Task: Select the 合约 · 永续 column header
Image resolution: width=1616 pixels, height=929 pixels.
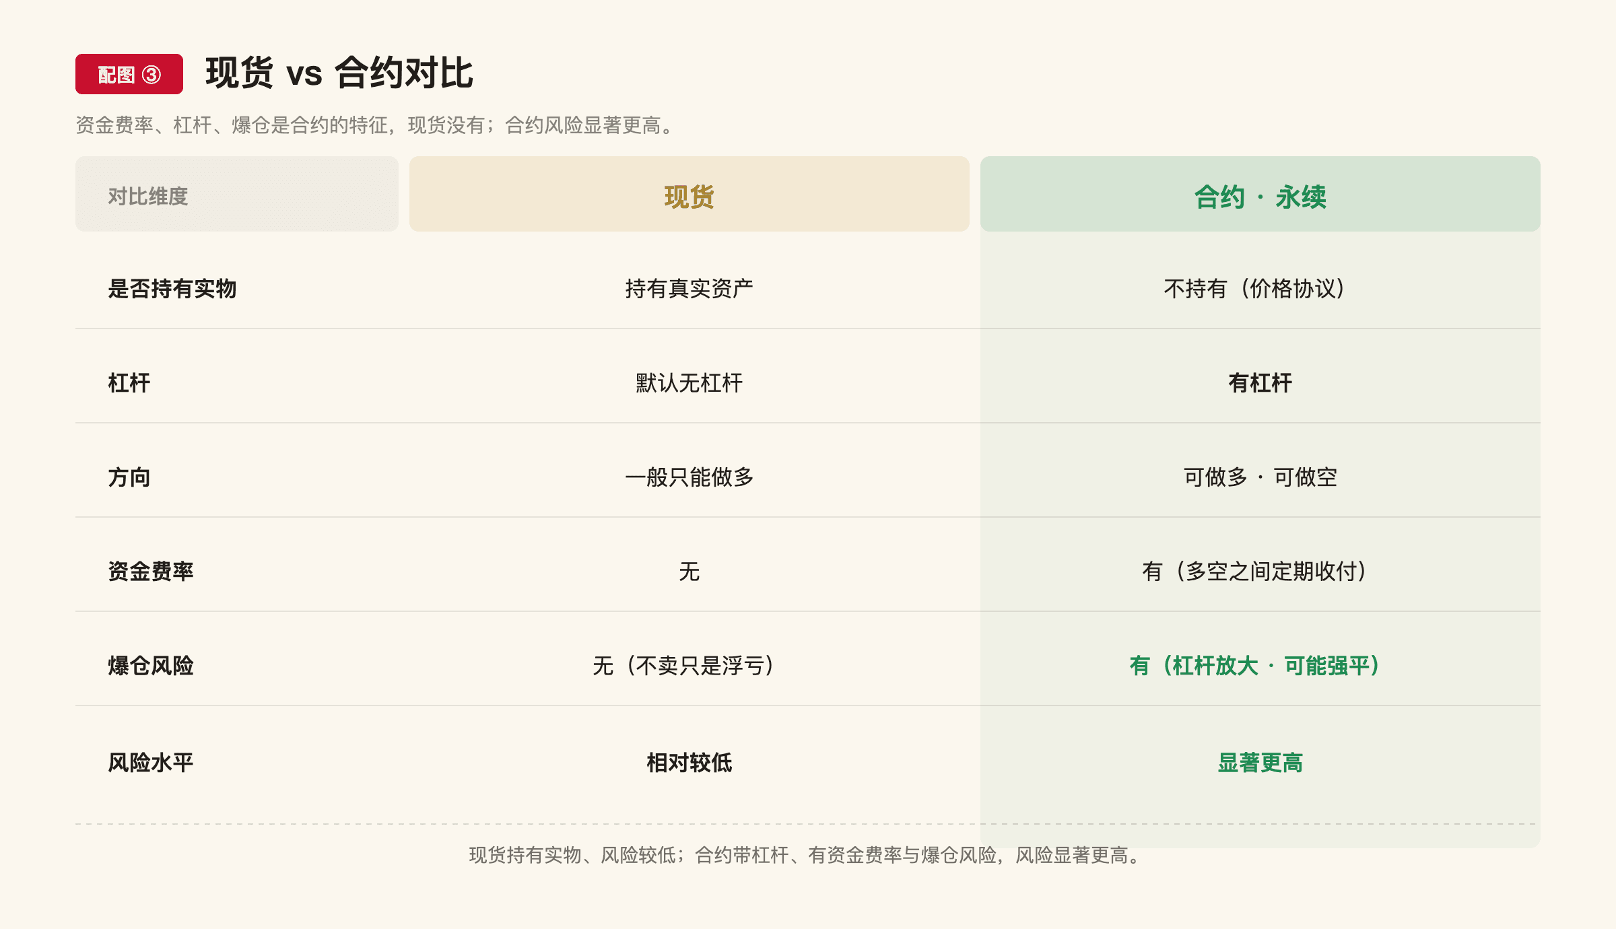Action: coord(1260,194)
